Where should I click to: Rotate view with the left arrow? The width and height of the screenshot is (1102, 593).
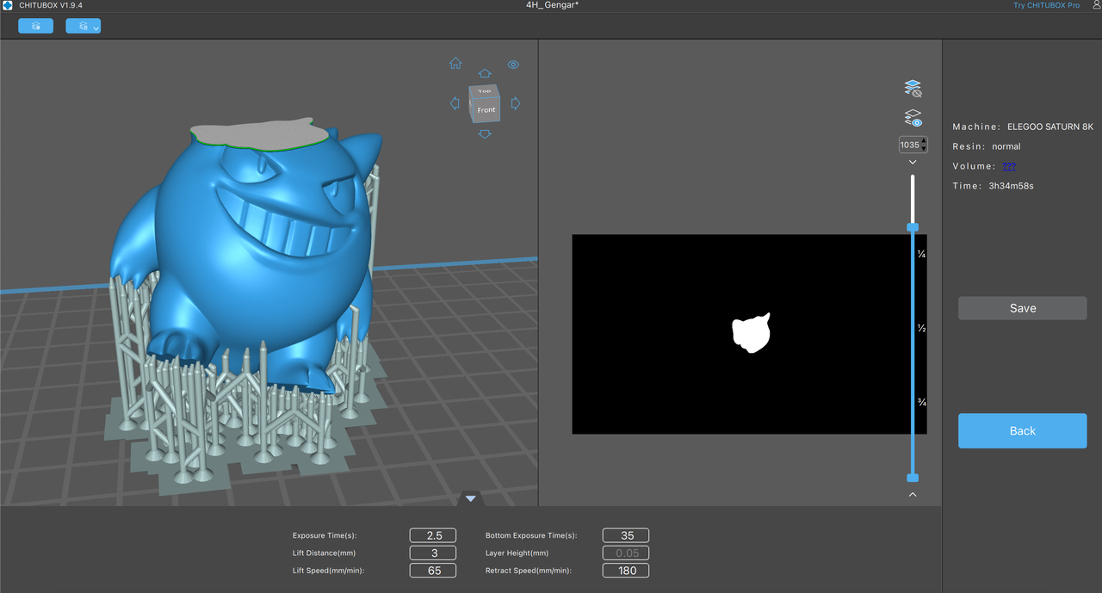coord(455,103)
